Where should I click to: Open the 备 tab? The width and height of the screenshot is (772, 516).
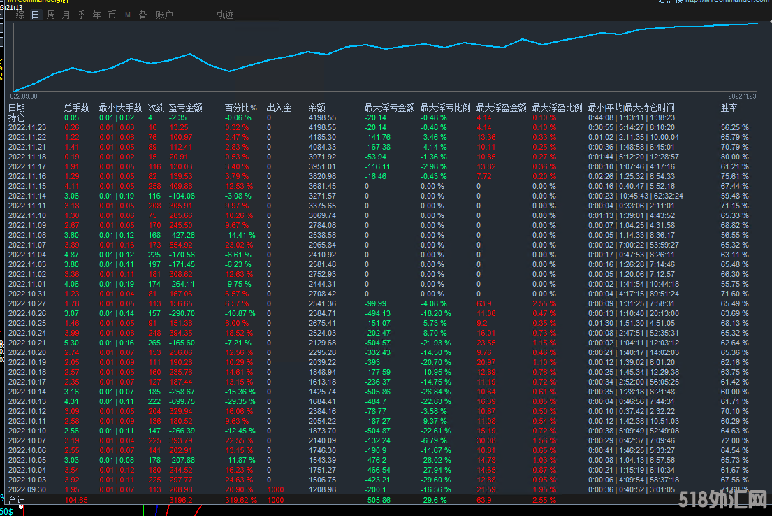click(x=143, y=15)
